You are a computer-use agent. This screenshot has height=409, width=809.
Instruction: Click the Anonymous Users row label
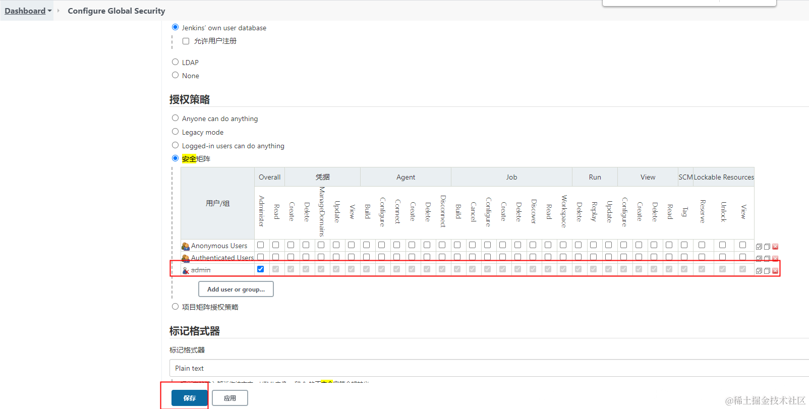[x=219, y=246]
